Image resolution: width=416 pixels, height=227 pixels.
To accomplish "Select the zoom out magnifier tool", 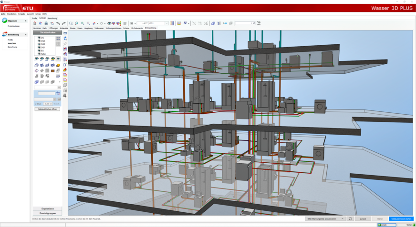I will tap(88, 23).
